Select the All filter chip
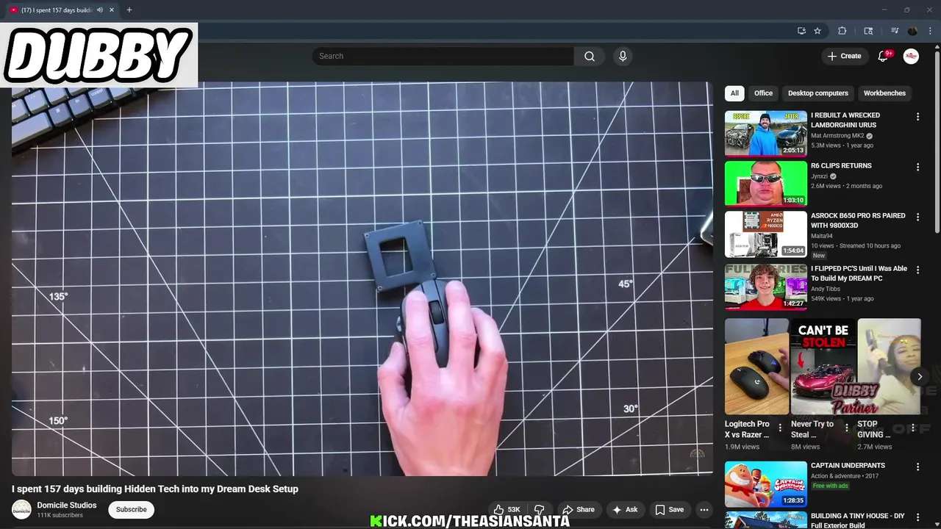The width and height of the screenshot is (941, 529). [734, 93]
